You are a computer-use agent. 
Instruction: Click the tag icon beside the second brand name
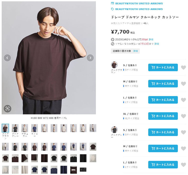[x=113, y=9]
